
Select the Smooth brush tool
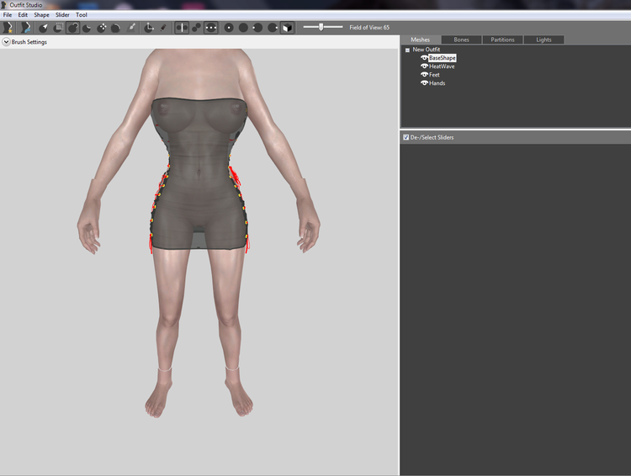pyautogui.click(x=116, y=28)
